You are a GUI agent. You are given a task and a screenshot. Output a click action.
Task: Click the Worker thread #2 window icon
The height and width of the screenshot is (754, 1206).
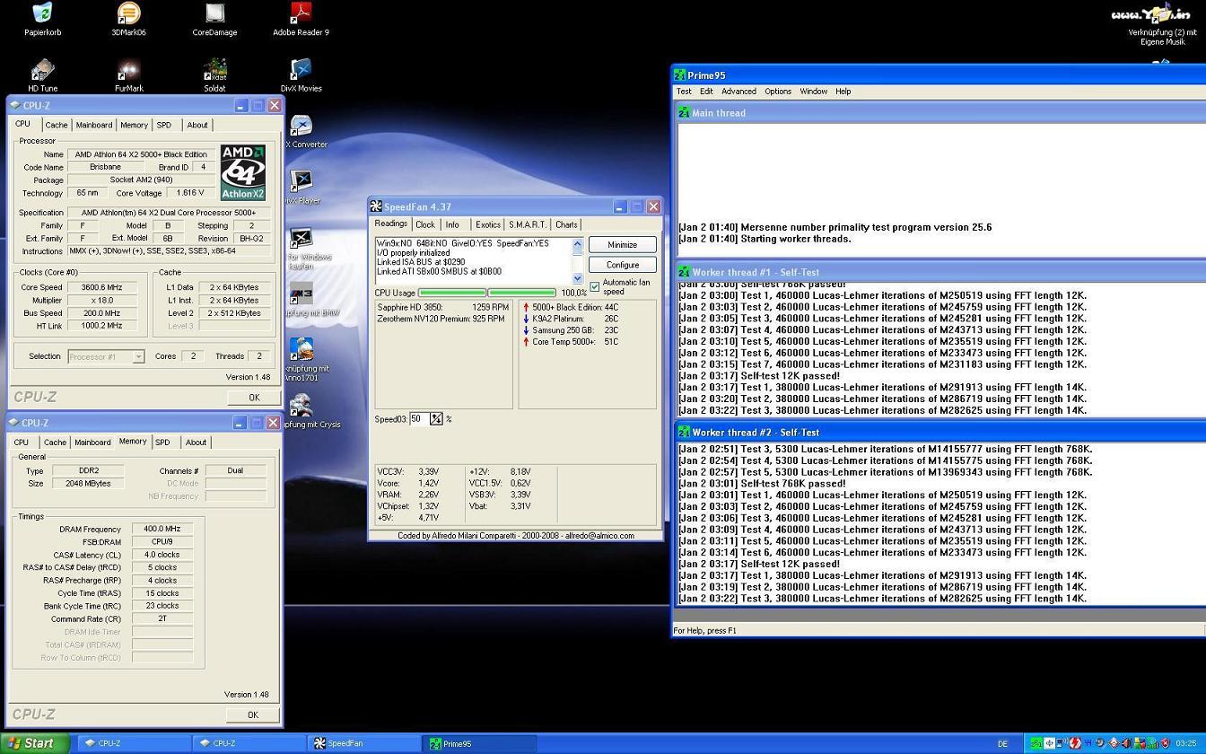pyautogui.click(x=685, y=433)
